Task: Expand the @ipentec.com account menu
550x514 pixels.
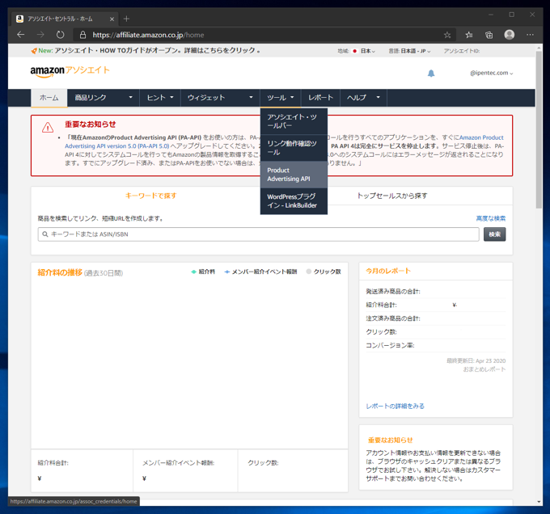Action: (492, 73)
